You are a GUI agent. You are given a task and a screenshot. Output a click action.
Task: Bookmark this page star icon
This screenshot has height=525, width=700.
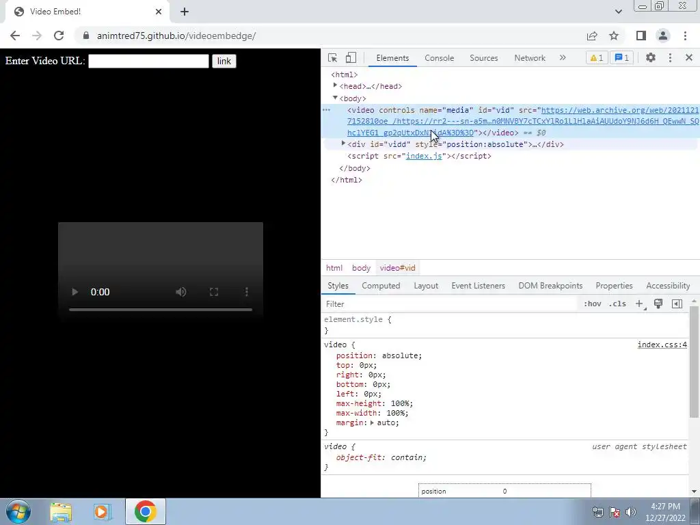[614, 36]
